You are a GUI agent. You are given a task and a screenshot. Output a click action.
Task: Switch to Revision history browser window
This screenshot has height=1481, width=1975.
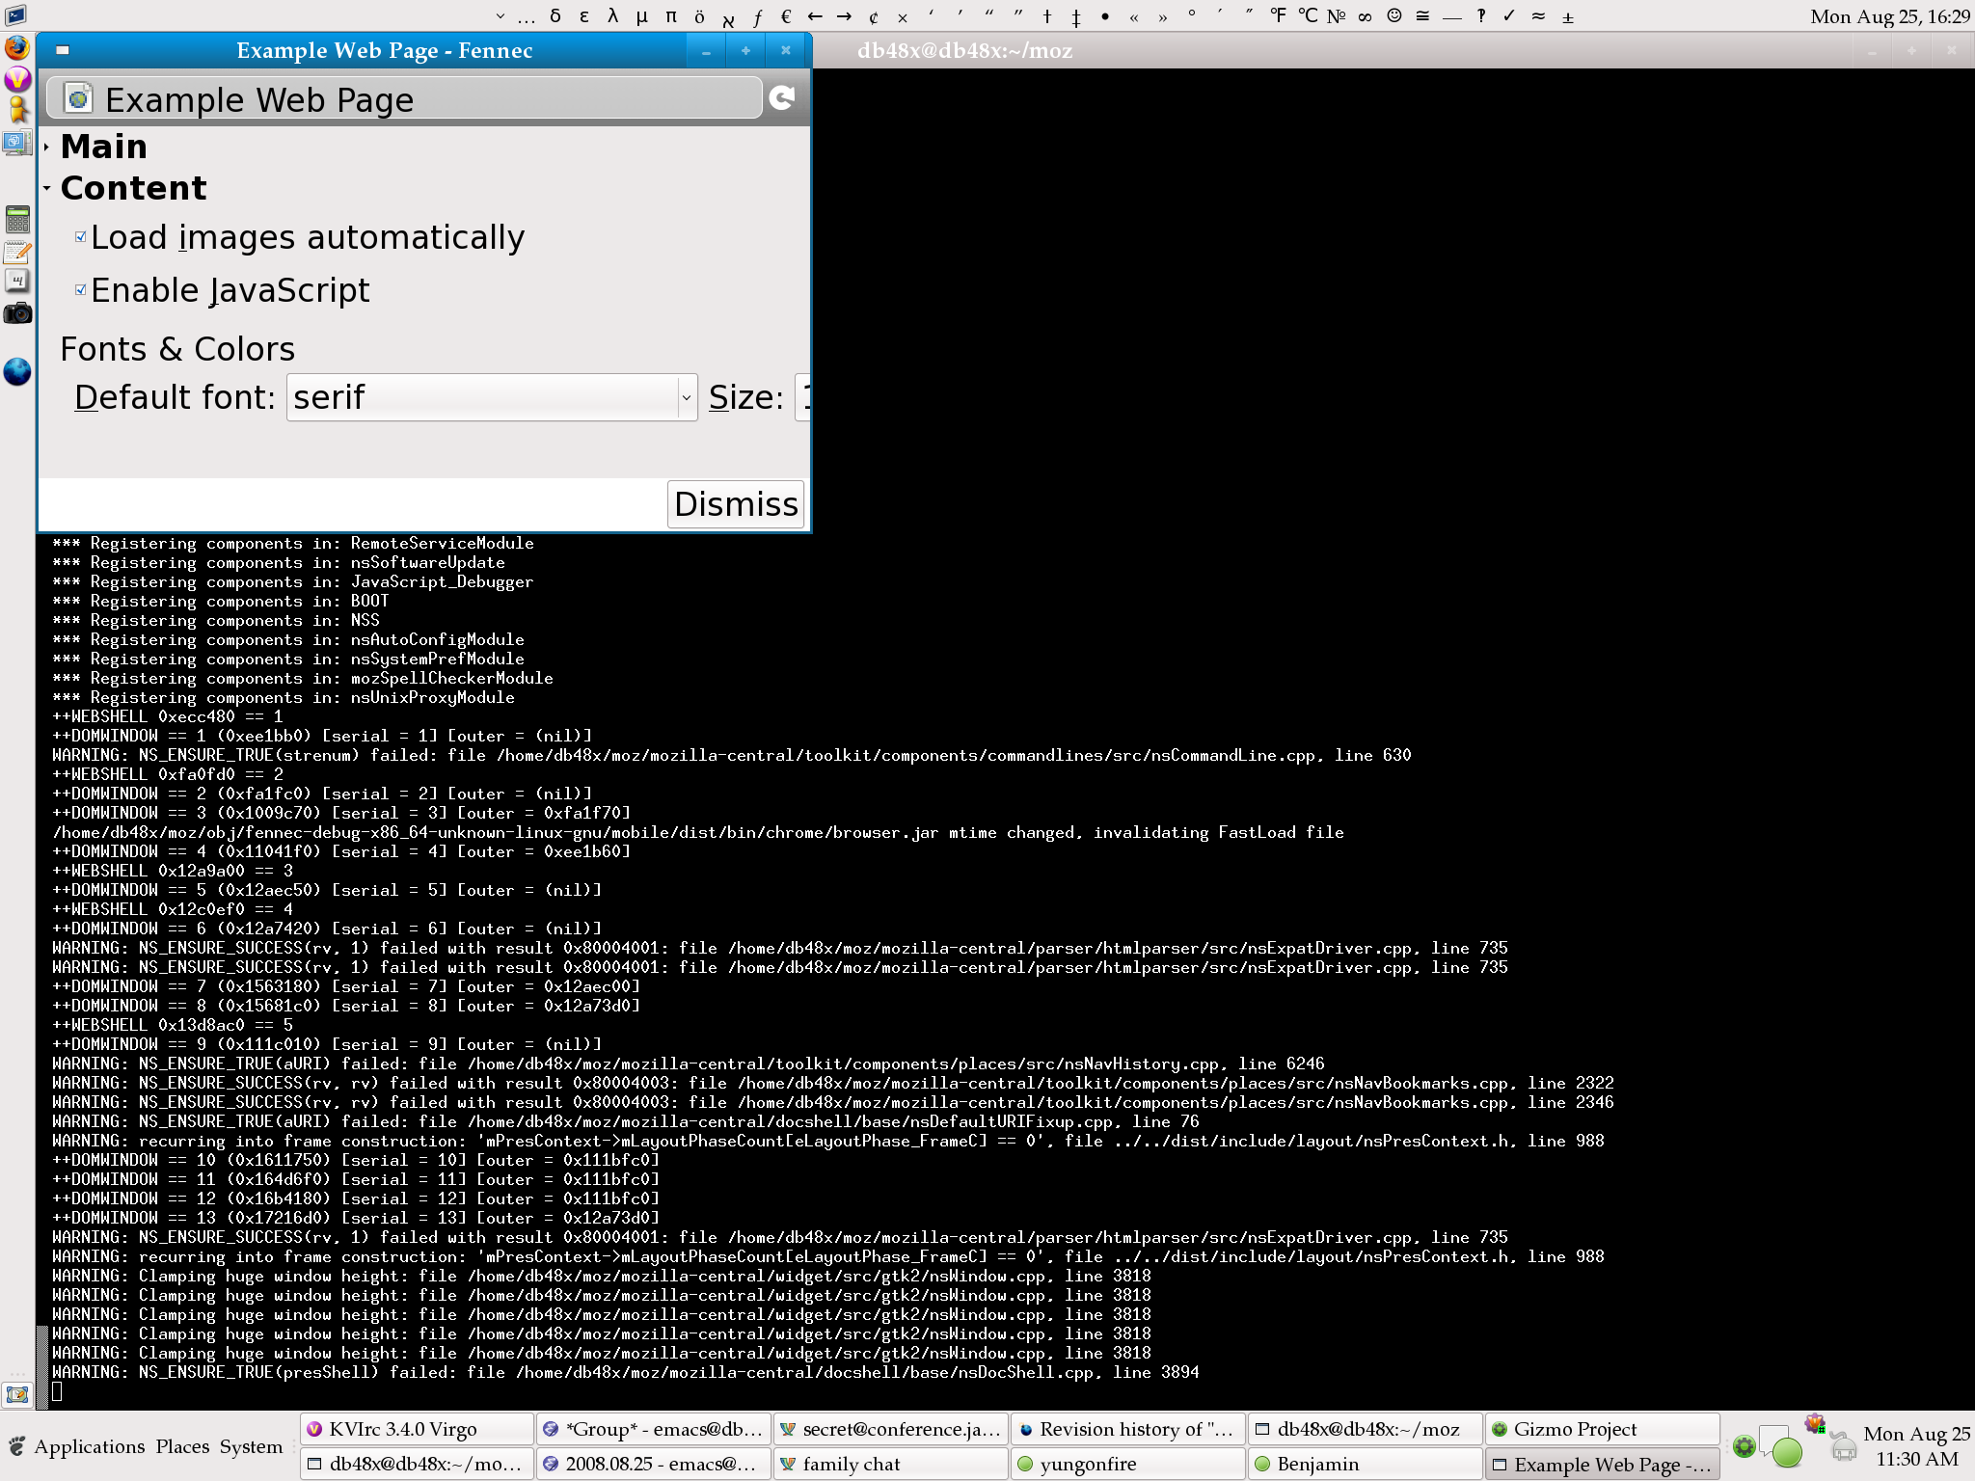(1128, 1429)
